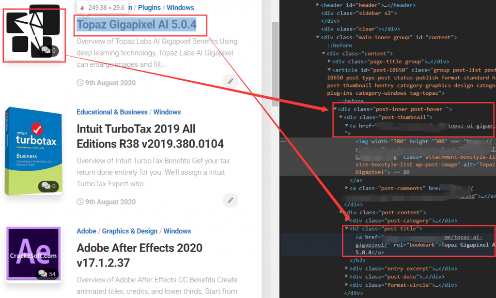Click the '9th August 2020' date under TurboTax
496x298 pixels.
[x=110, y=202]
